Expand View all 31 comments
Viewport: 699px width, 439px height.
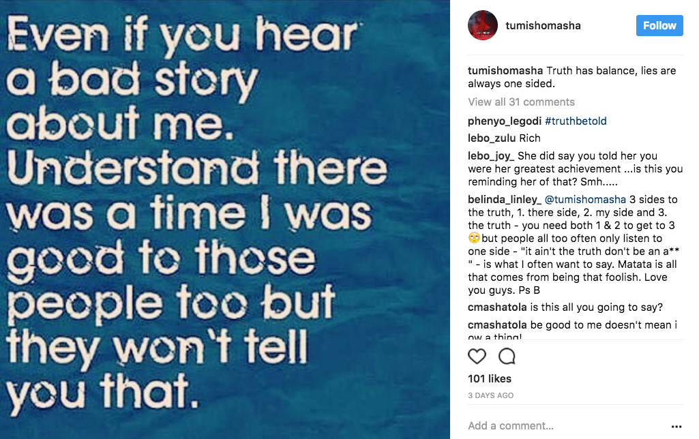(x=521, y=102)
